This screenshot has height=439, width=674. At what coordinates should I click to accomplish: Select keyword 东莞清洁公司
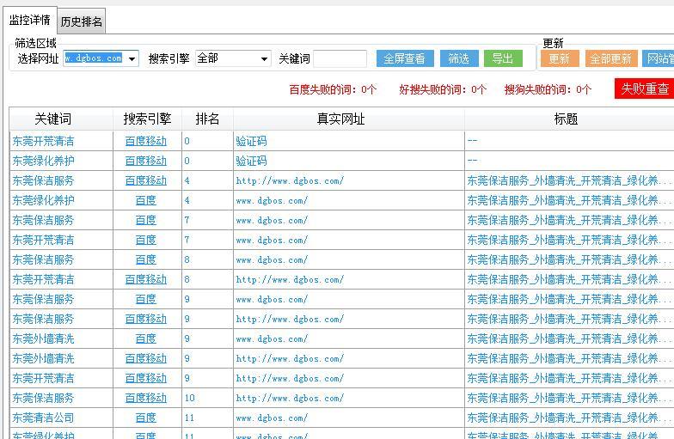click(x=43, y=418)
